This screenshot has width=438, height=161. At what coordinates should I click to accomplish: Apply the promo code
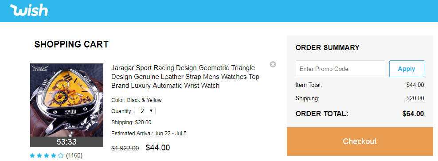(407, 69)
